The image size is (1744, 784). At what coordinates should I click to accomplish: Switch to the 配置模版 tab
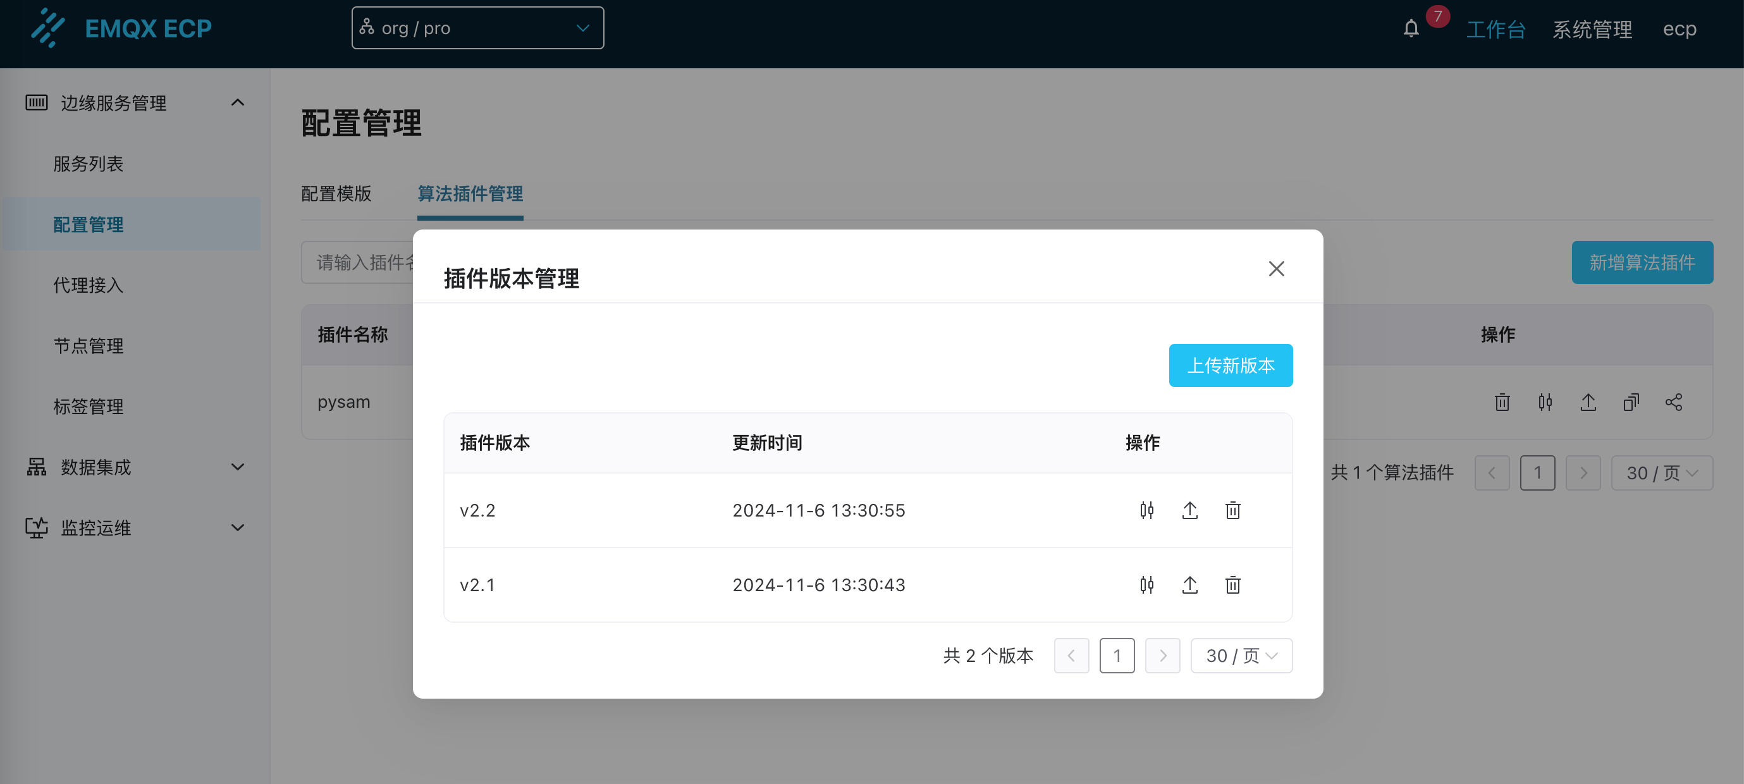tap(336, 194)
